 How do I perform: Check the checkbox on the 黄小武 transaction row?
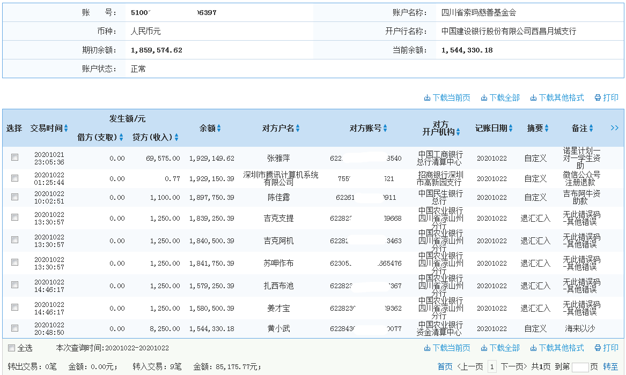click(14, 327)
